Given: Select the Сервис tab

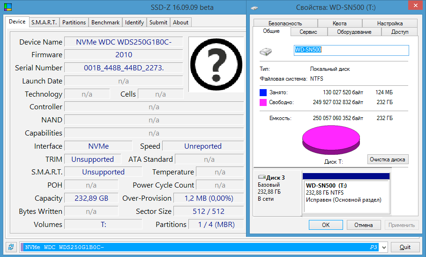Looking at the screenshot, I should tap(308, 32).
